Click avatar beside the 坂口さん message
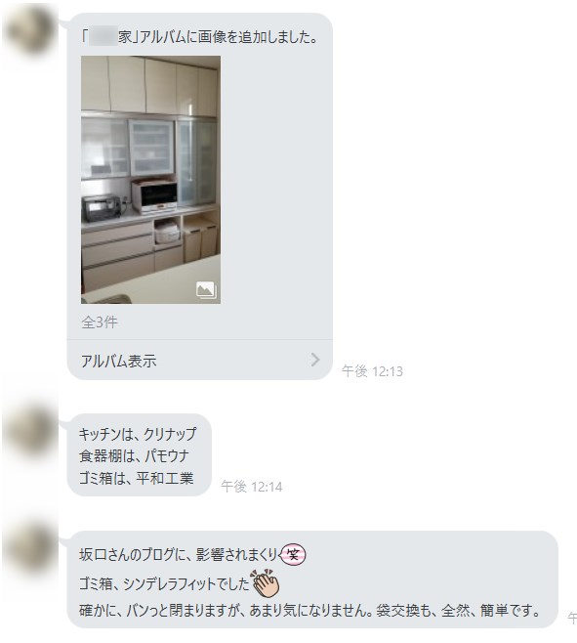 pos(30,549)
